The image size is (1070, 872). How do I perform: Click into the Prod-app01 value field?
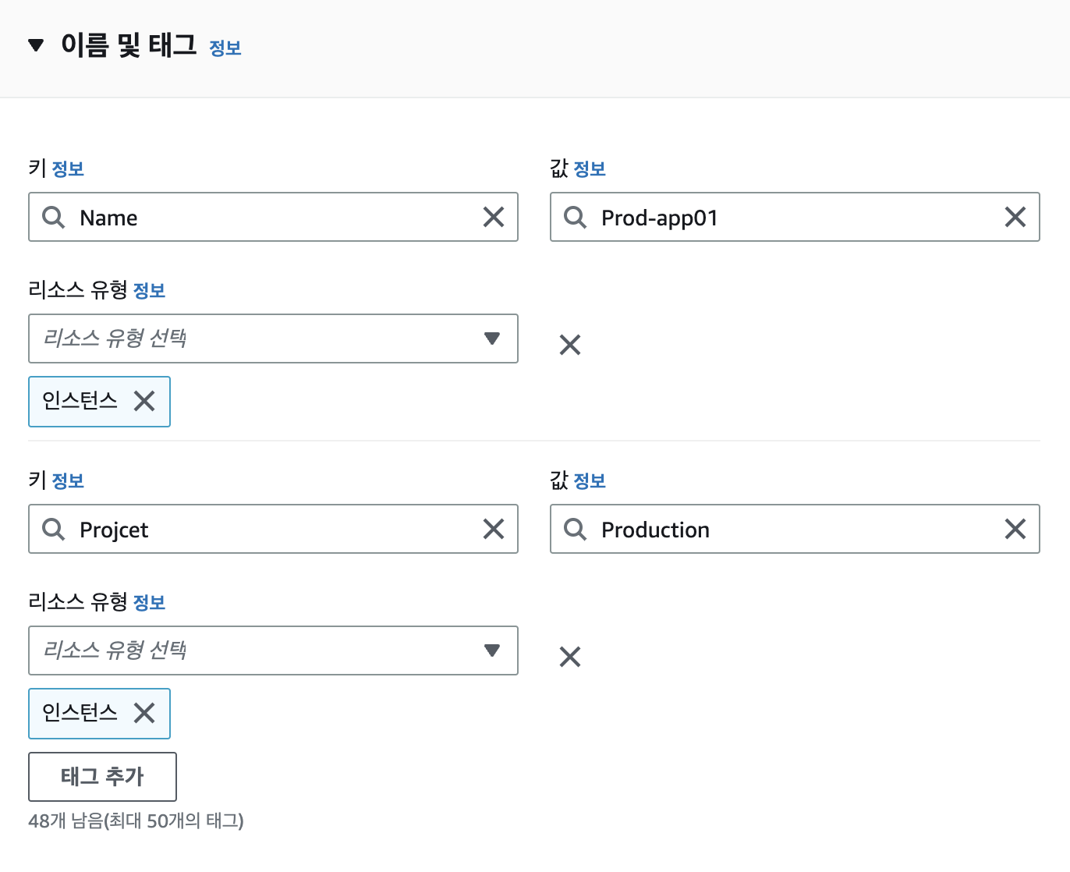coord(795,217)
